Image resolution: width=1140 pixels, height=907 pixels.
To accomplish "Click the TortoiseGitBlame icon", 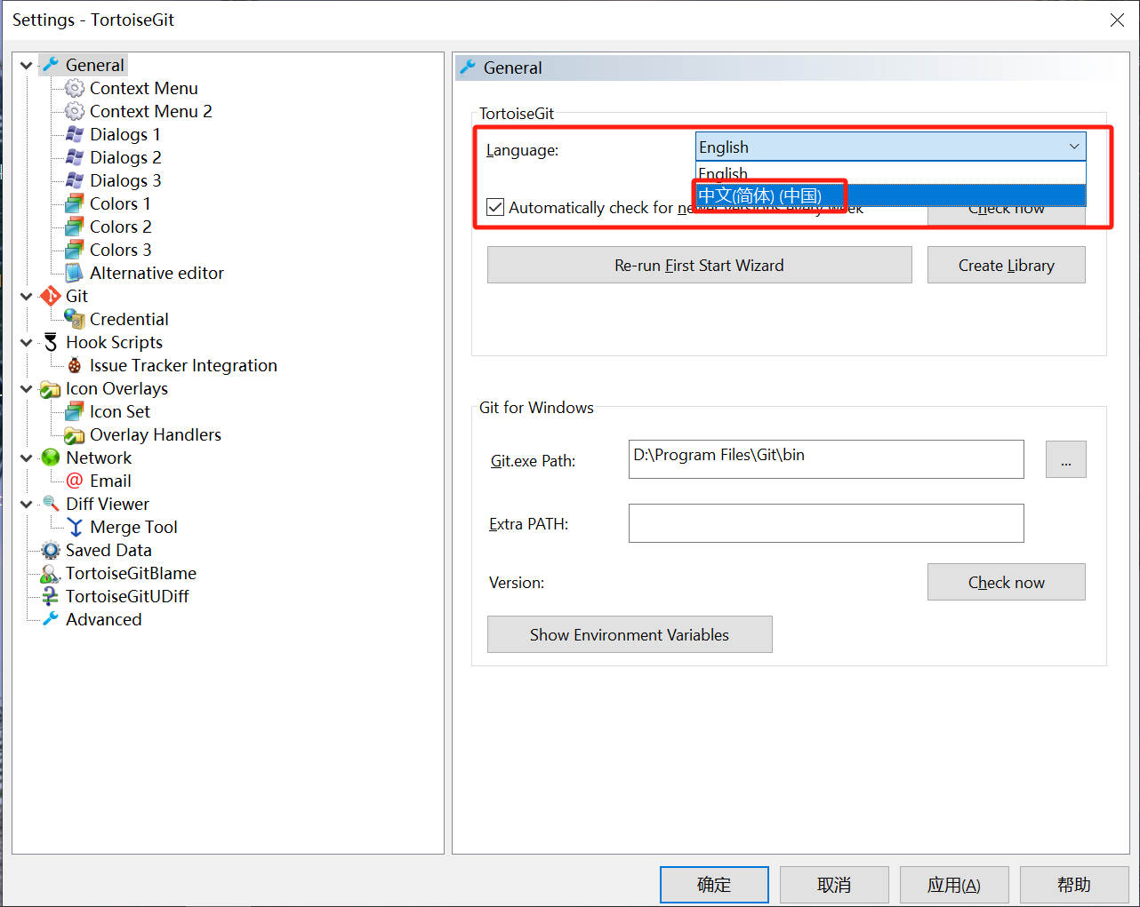I will click(51, 573).
